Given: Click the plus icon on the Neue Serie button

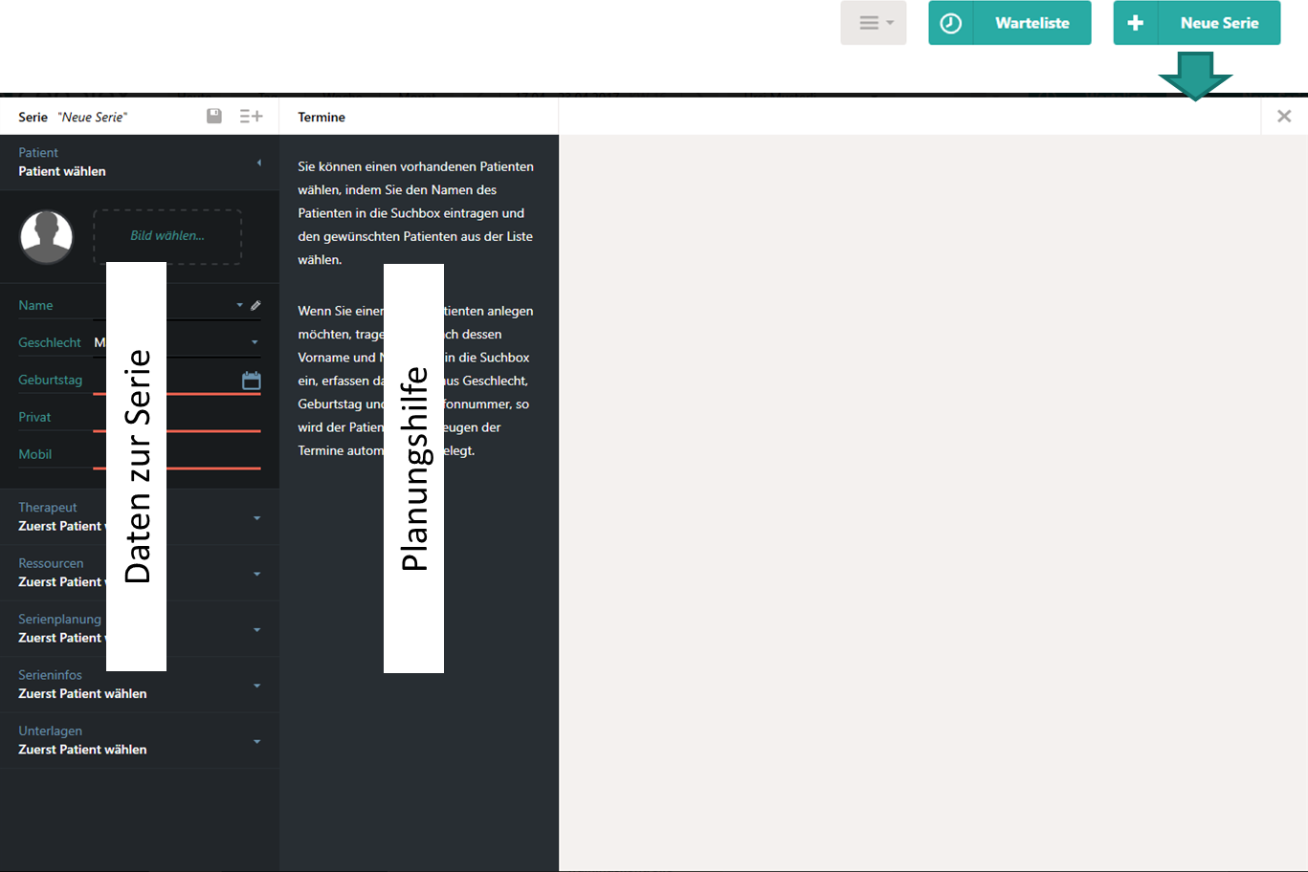Looking at the screenshot, I should coord(1135,23).
